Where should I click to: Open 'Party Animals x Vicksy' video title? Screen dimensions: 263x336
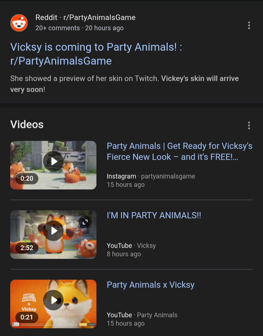tap(150, 285)
